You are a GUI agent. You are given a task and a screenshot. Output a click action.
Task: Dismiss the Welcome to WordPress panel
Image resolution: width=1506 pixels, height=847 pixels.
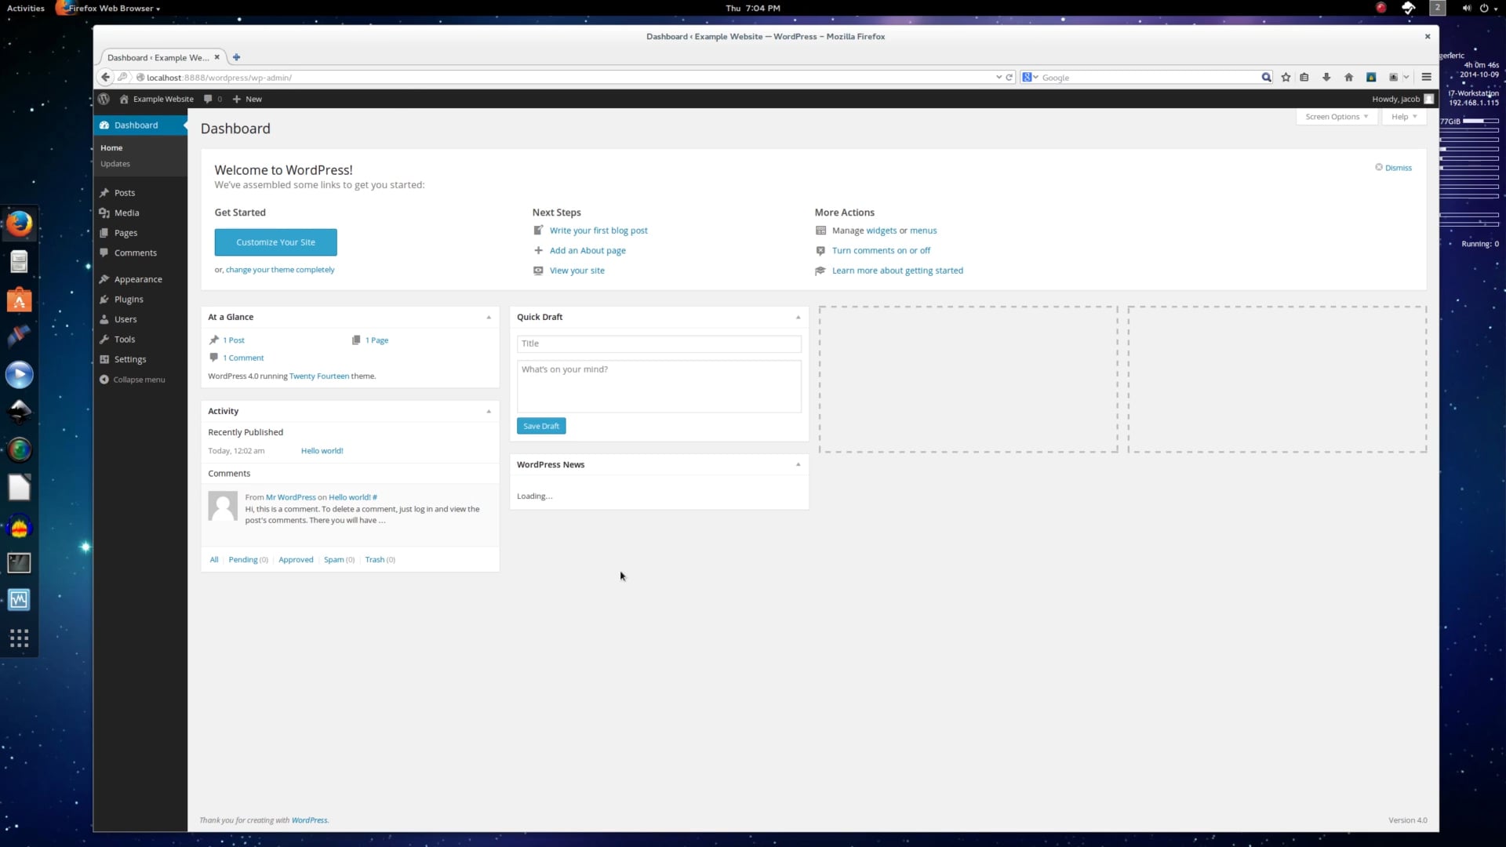[1393, 168]
